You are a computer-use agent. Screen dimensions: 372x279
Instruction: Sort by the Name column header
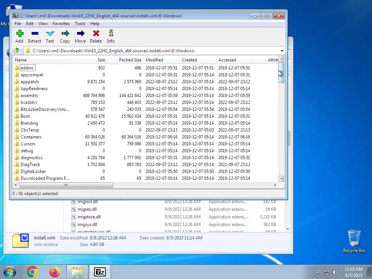coord(41,60)
